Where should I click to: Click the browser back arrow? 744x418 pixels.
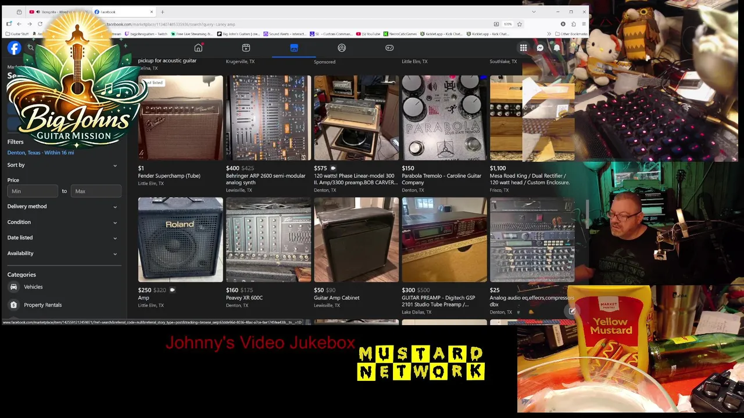click(x=19, y=24)
